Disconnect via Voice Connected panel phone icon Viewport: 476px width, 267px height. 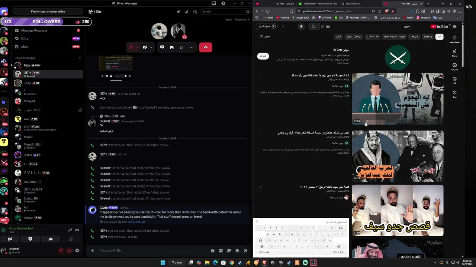click(77, 230)
